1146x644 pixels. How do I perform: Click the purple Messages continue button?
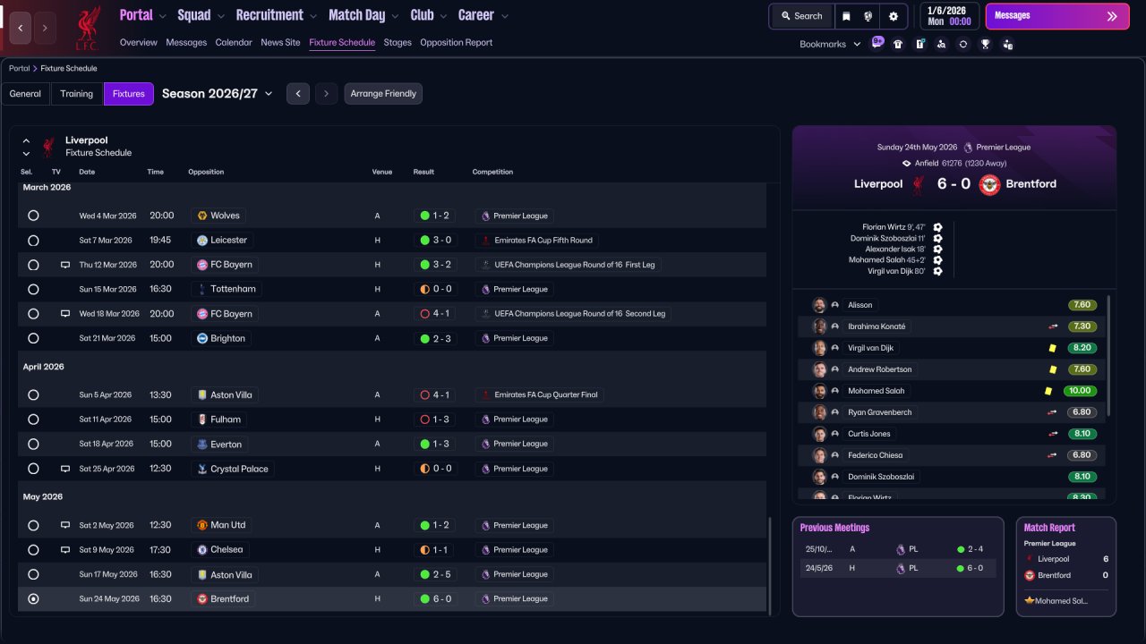pyautogui.click(x=1057, y=16)
